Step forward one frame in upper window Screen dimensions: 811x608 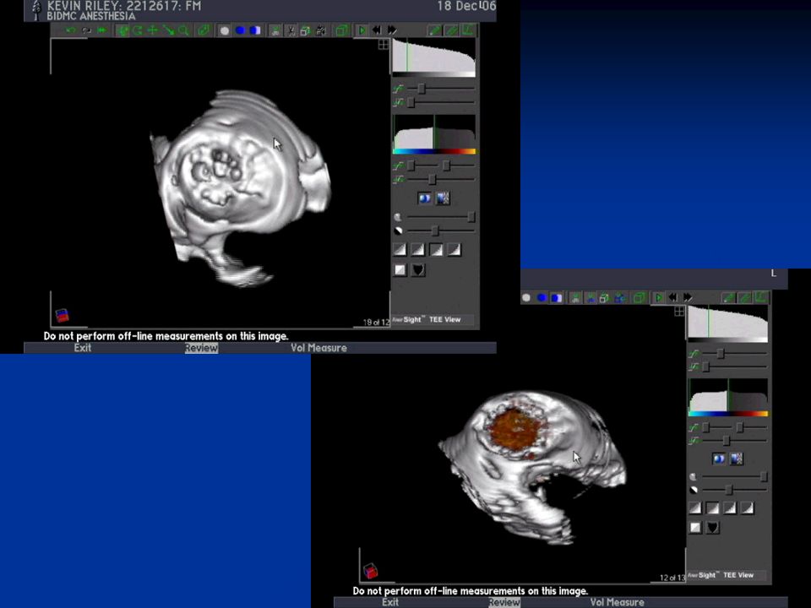(393, 30)
